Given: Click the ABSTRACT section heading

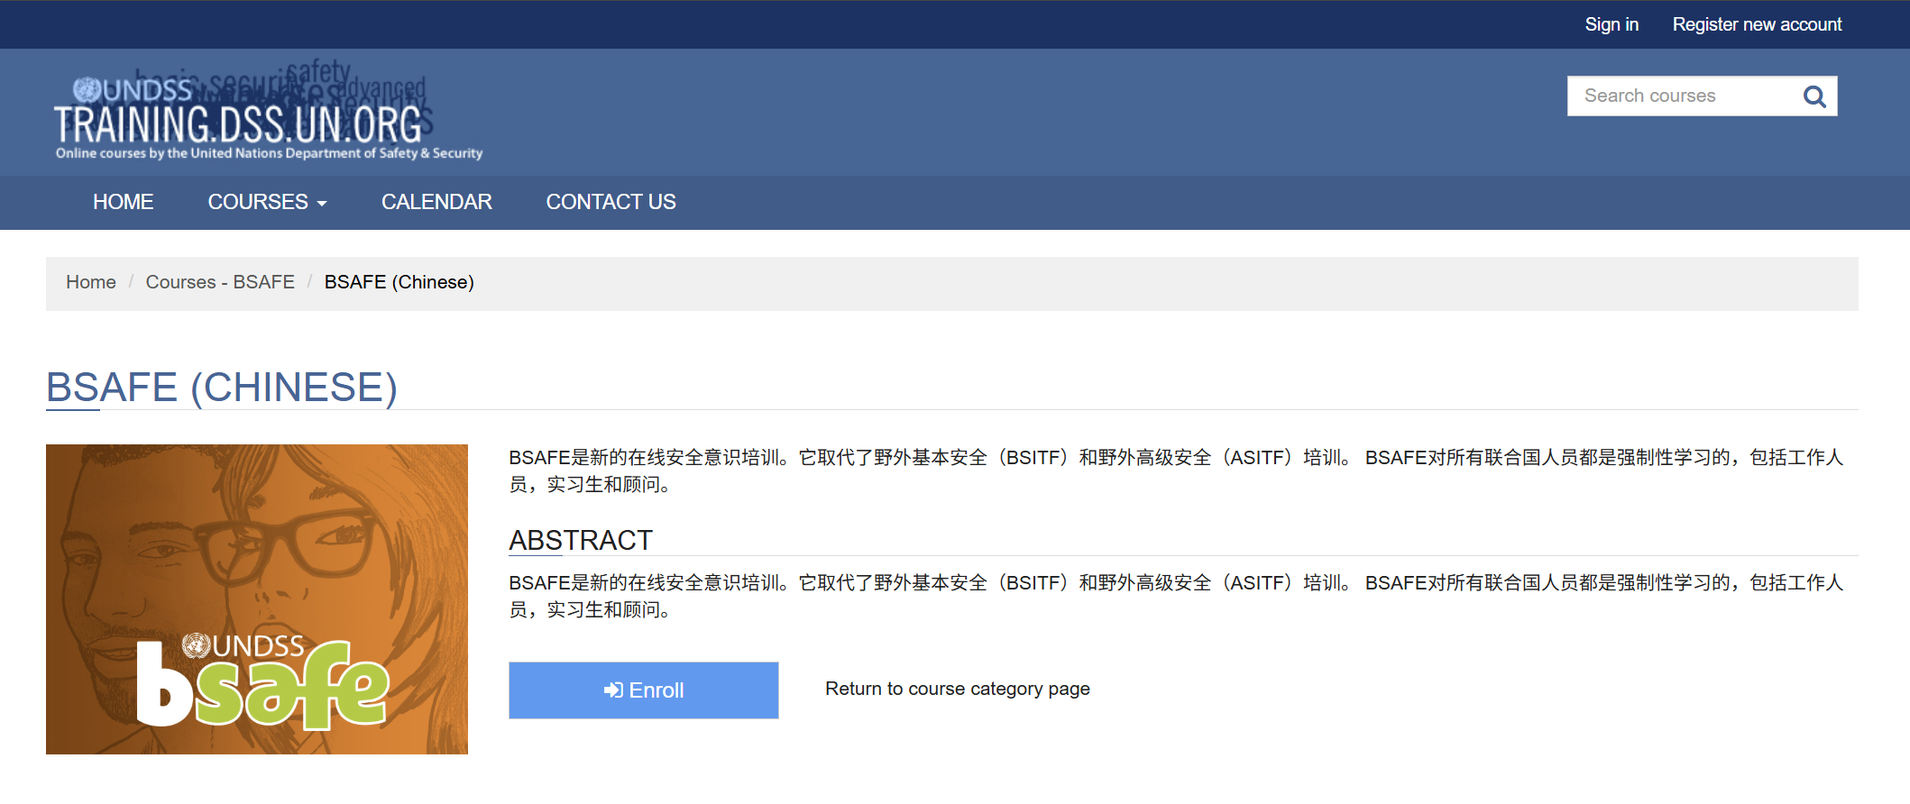Looking at the screenshot, I should 580,540.
